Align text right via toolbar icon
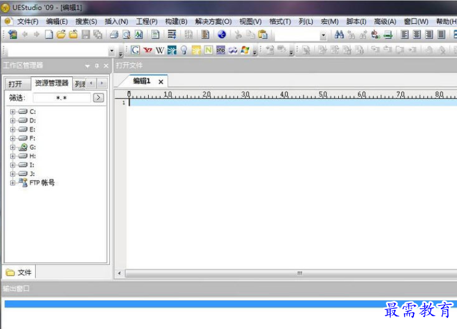 pyautogui.click(x=429, y=35)
